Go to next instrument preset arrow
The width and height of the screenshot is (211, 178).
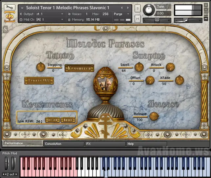pyautogui.click(x=128, y=8)
